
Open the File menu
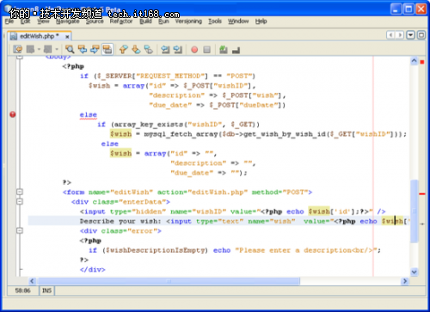click(9, 21)
